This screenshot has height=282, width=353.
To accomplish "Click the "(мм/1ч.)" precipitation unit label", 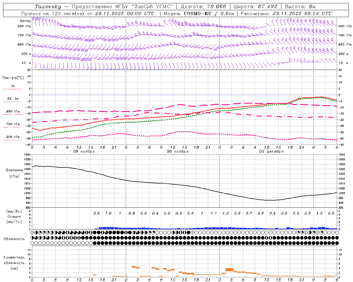I will coord(14,222).
